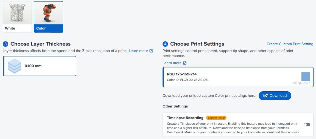Open Create Custom Print Setting

point(290,44)
